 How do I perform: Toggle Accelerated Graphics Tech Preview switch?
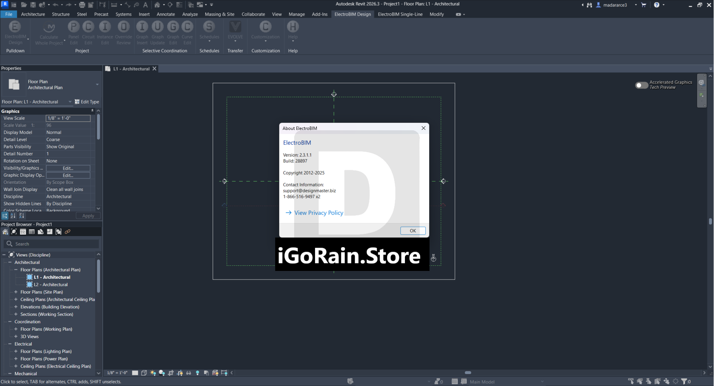click(x=641, y=85)
